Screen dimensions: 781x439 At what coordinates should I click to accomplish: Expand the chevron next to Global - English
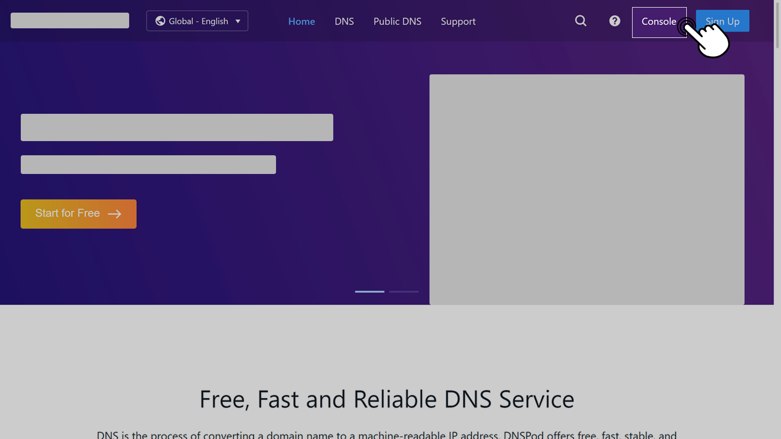[x=239, y=21]
